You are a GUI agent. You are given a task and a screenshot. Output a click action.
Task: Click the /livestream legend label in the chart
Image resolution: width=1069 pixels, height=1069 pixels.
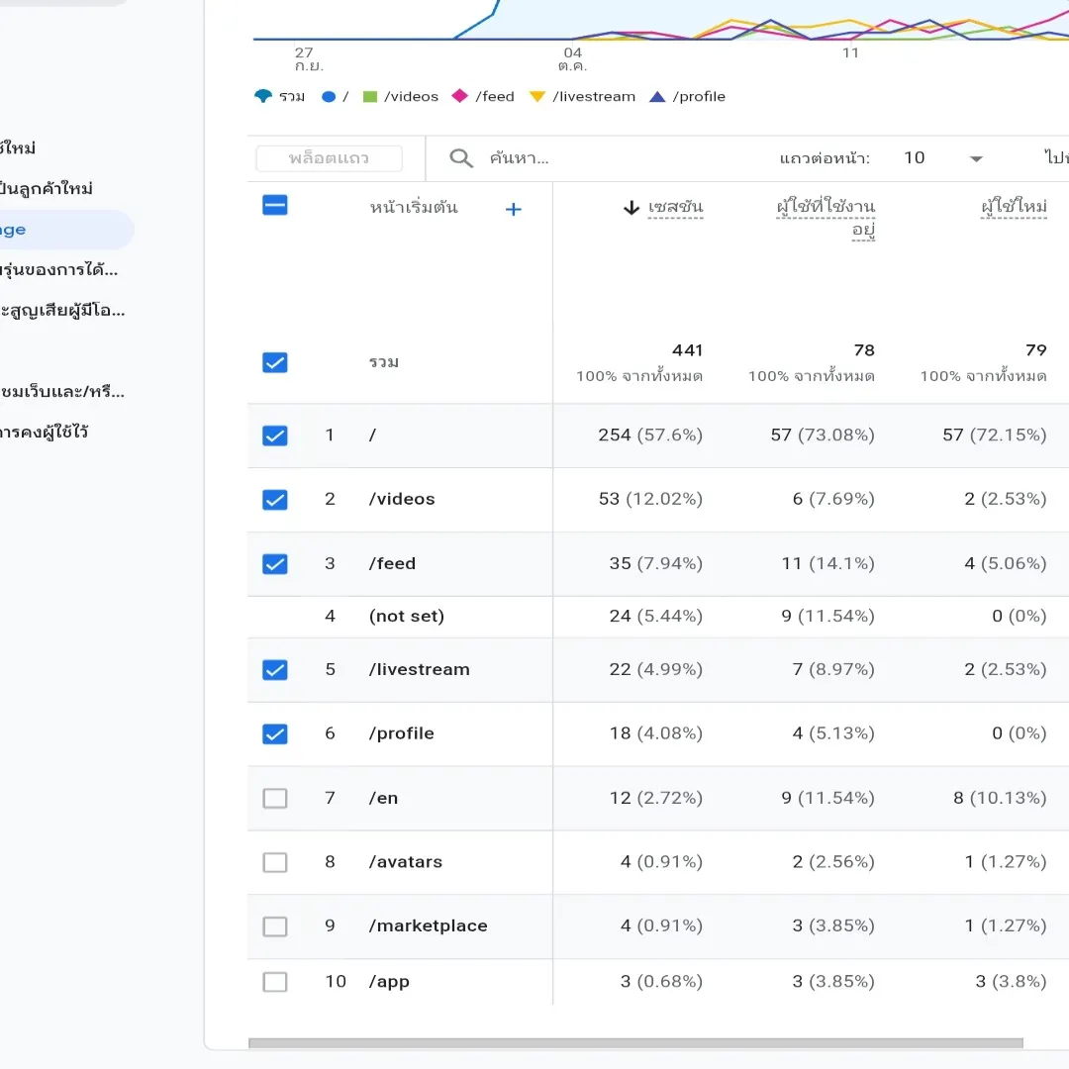pos(594,97)
